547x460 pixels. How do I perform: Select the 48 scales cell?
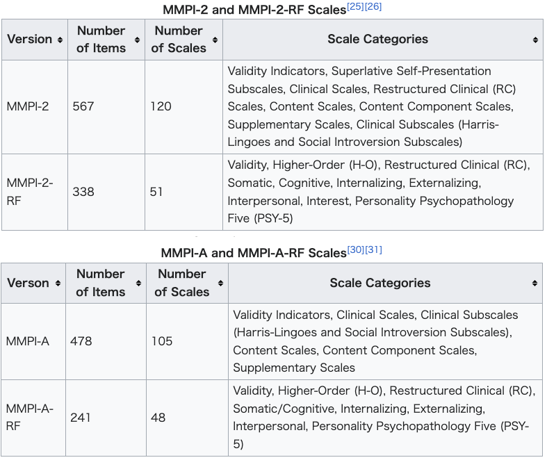tap(188, 418)
